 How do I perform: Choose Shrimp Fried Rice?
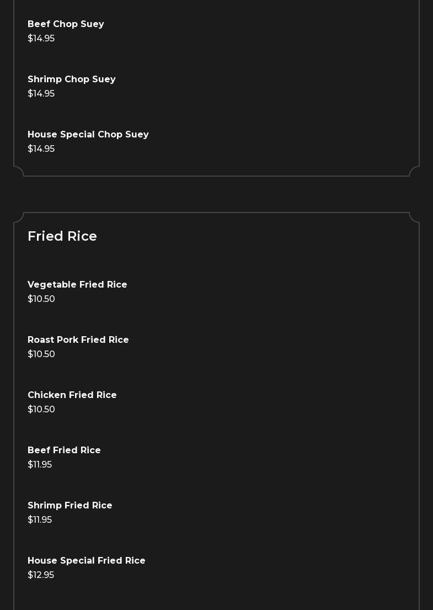point(70,506)
